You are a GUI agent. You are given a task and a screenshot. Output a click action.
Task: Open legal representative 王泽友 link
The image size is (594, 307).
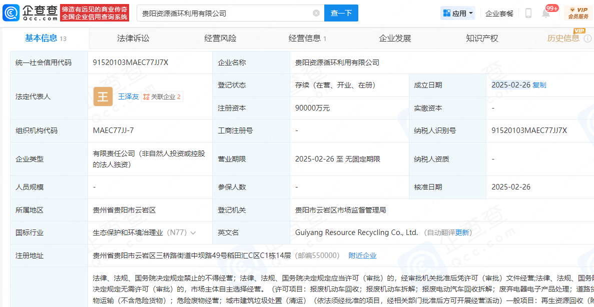pos(129,96)
